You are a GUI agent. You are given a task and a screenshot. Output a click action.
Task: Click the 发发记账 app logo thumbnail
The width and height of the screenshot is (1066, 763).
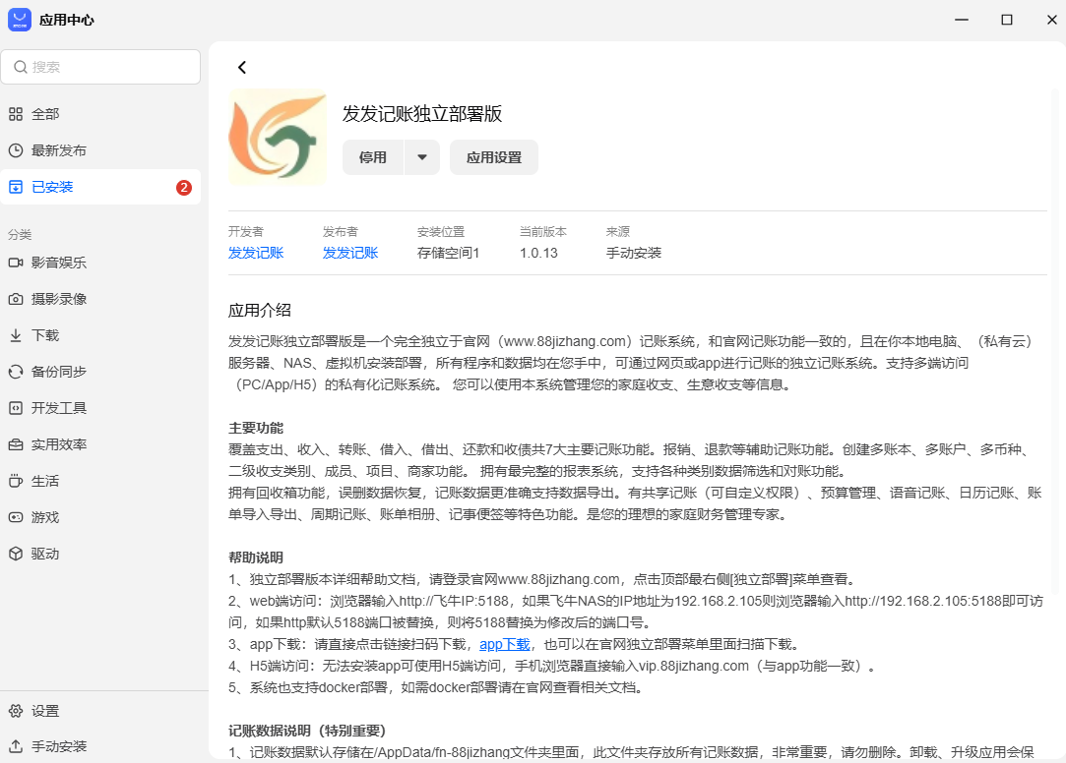click(x=278, y=137)
